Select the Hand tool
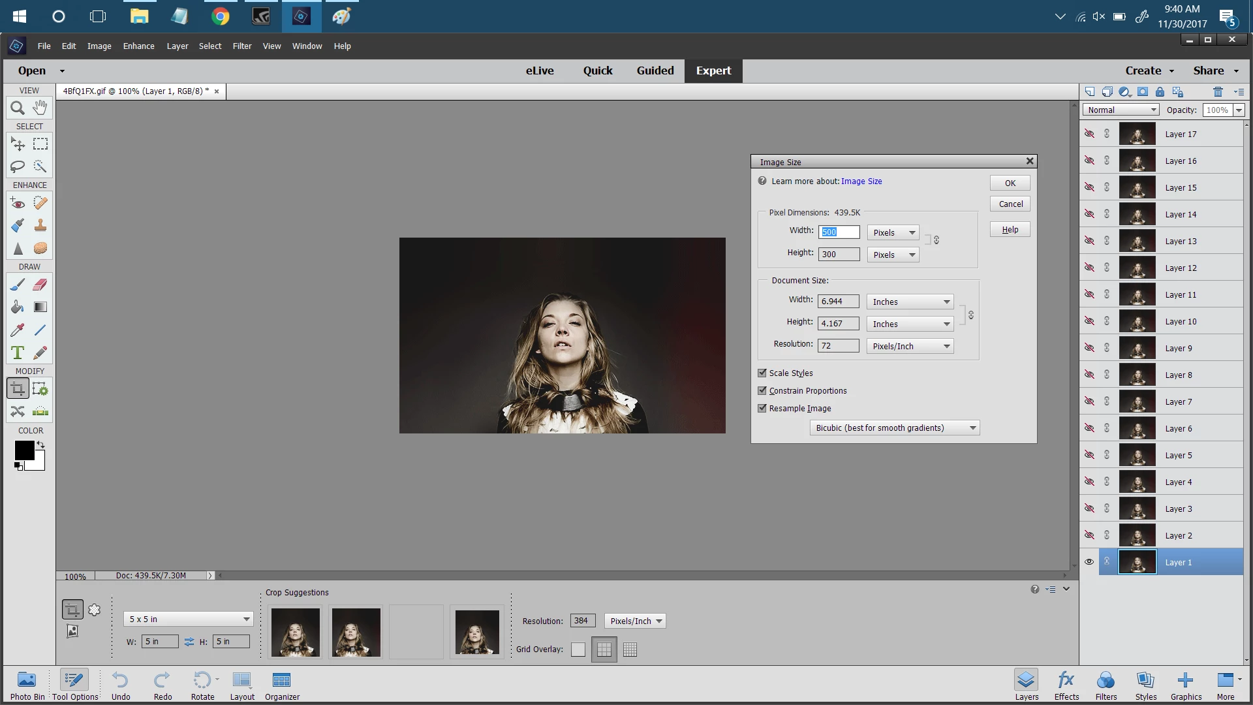The width and height of the screenshot is (1253, 705). pyautogui.click(x=40, y=108)
